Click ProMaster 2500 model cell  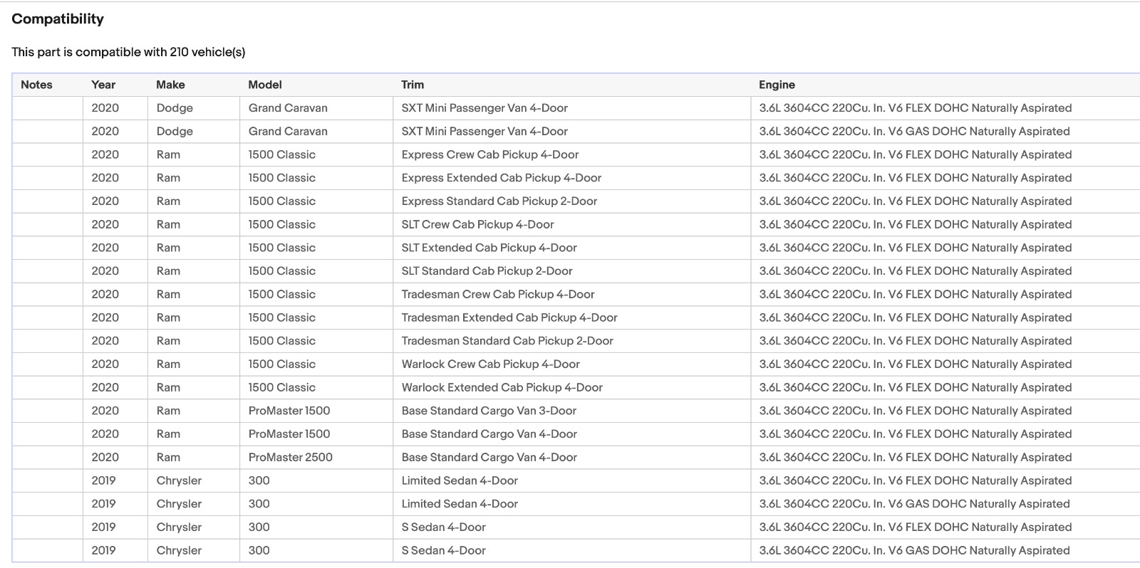(291, 458)
